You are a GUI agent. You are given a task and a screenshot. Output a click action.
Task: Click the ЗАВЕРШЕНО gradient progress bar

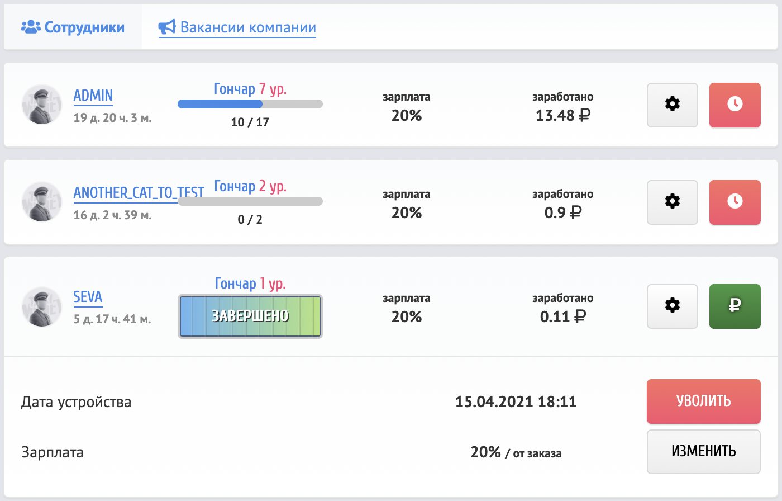[x=250, y=316]
